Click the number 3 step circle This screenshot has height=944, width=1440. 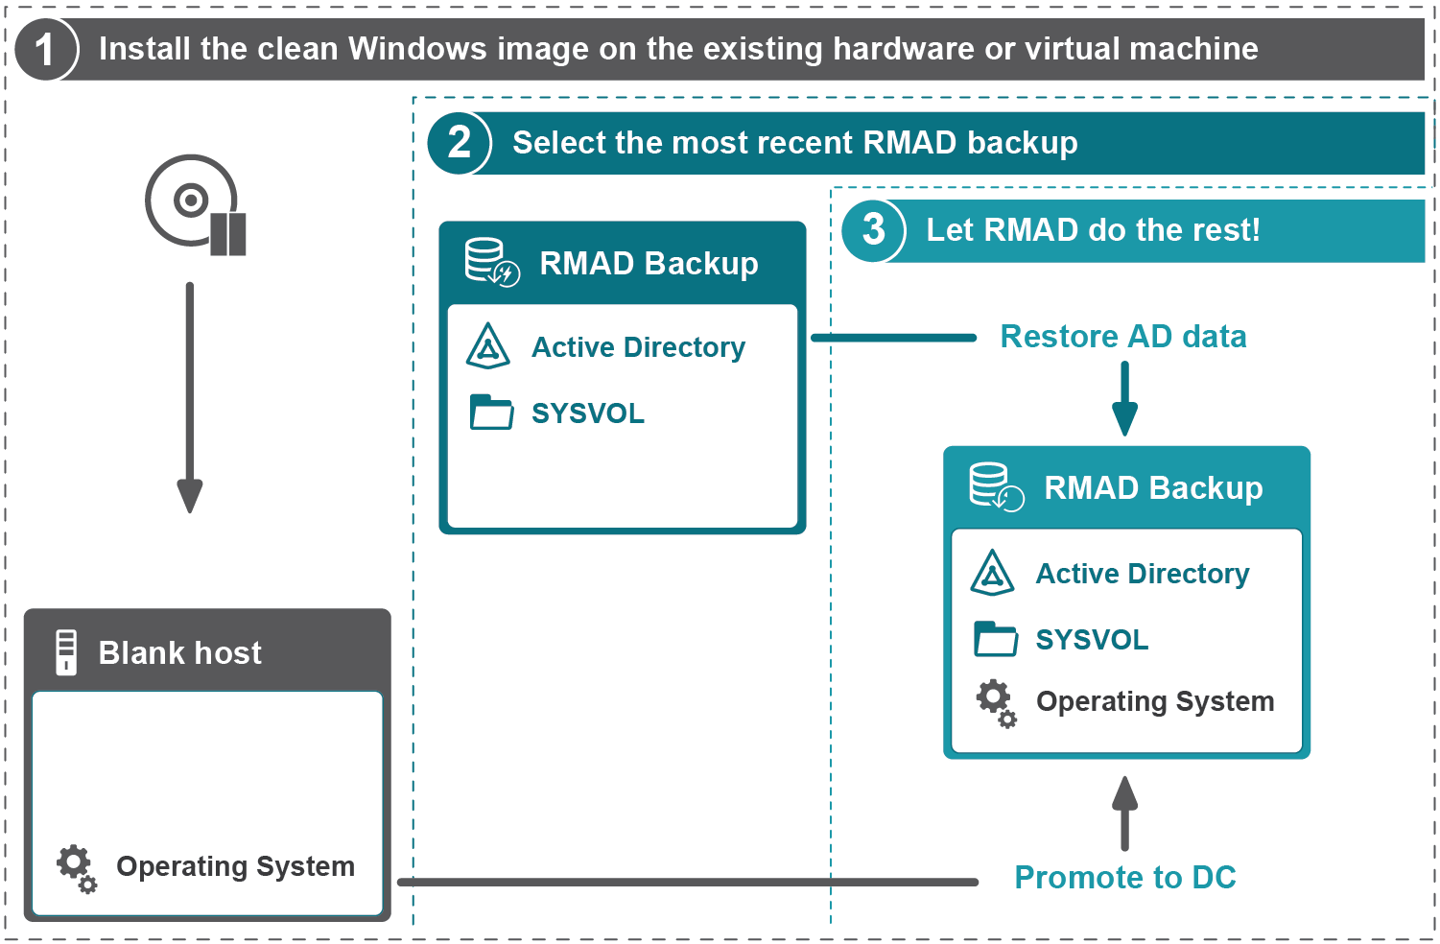(874, 230)
